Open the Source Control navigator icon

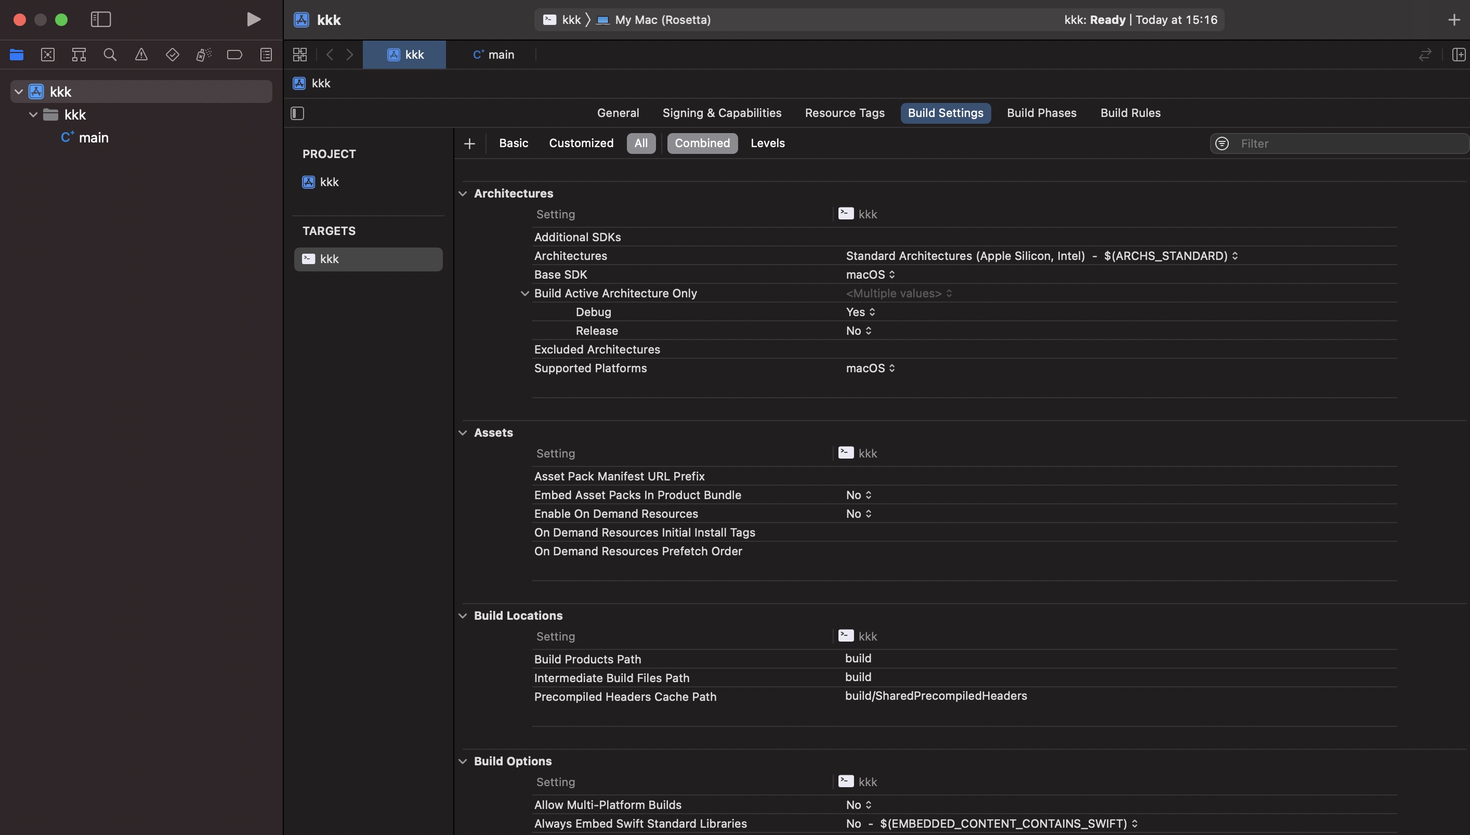tap(48, 55)
